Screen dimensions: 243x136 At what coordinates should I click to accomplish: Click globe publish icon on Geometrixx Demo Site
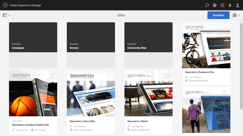tap(71, 130)
